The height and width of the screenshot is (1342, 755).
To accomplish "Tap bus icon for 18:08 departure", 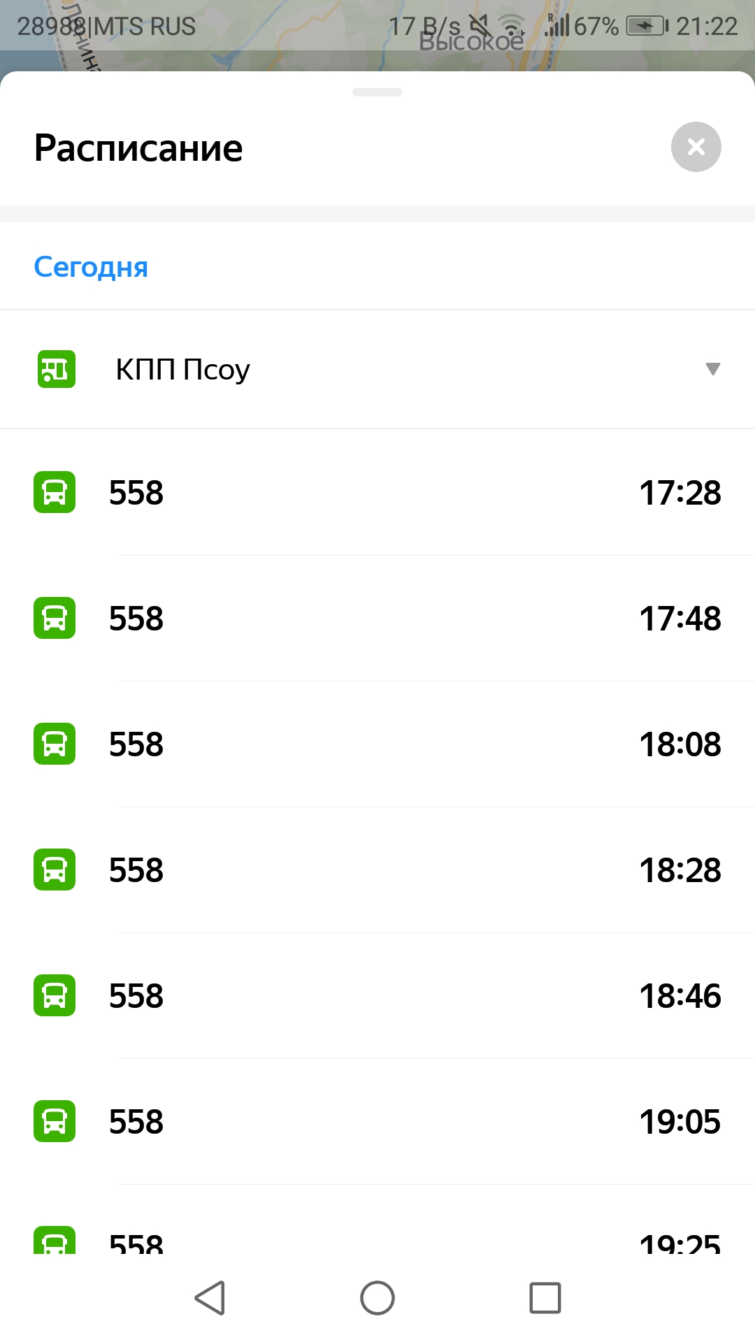I will click(x=55, y=744).
